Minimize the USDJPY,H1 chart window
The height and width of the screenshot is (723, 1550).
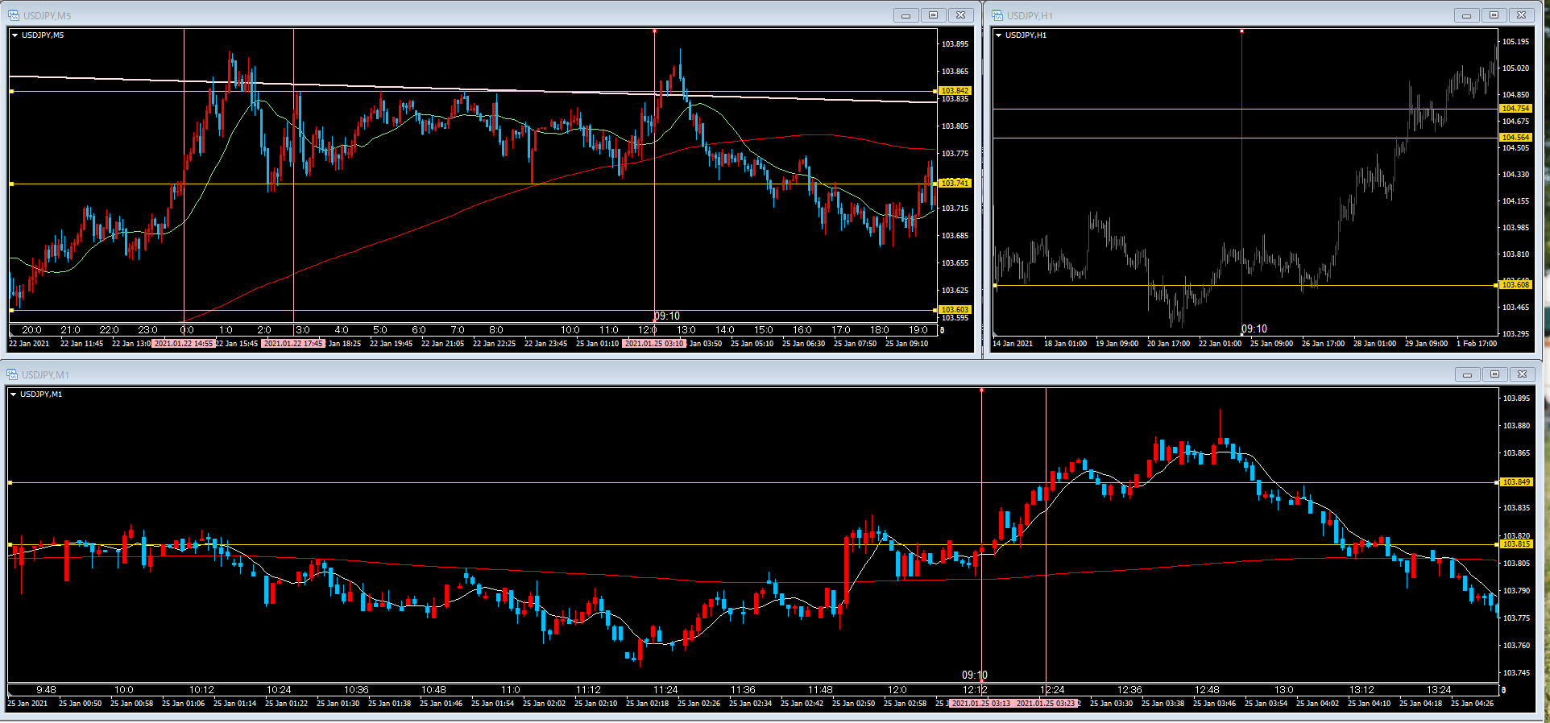(1466, 15)
